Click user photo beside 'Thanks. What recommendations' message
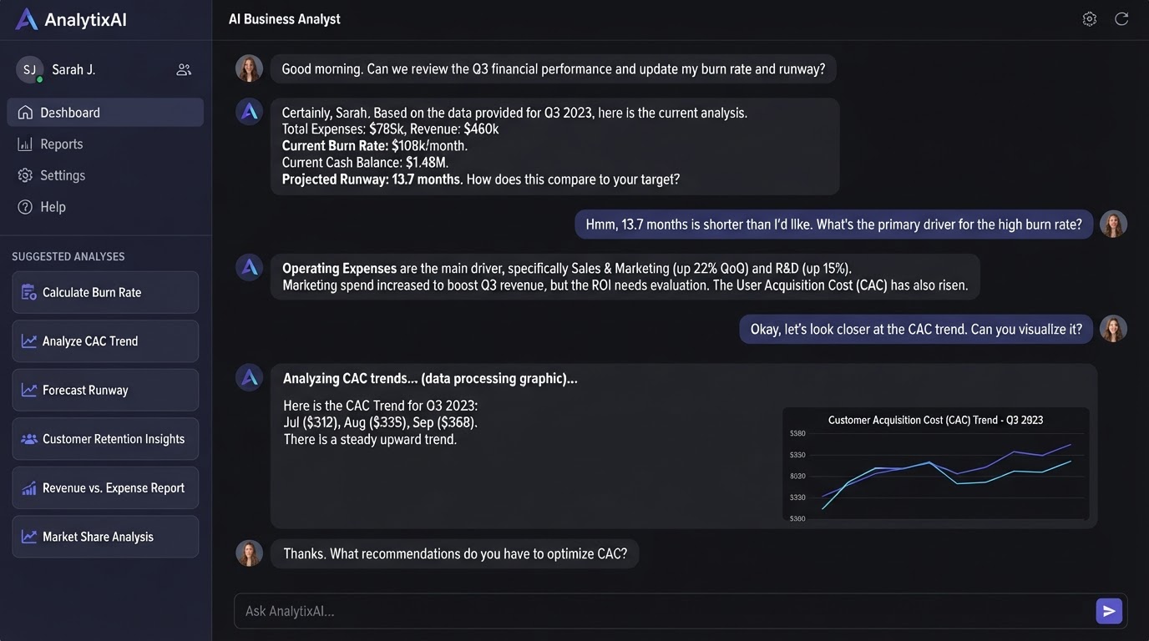 point(249,553)
